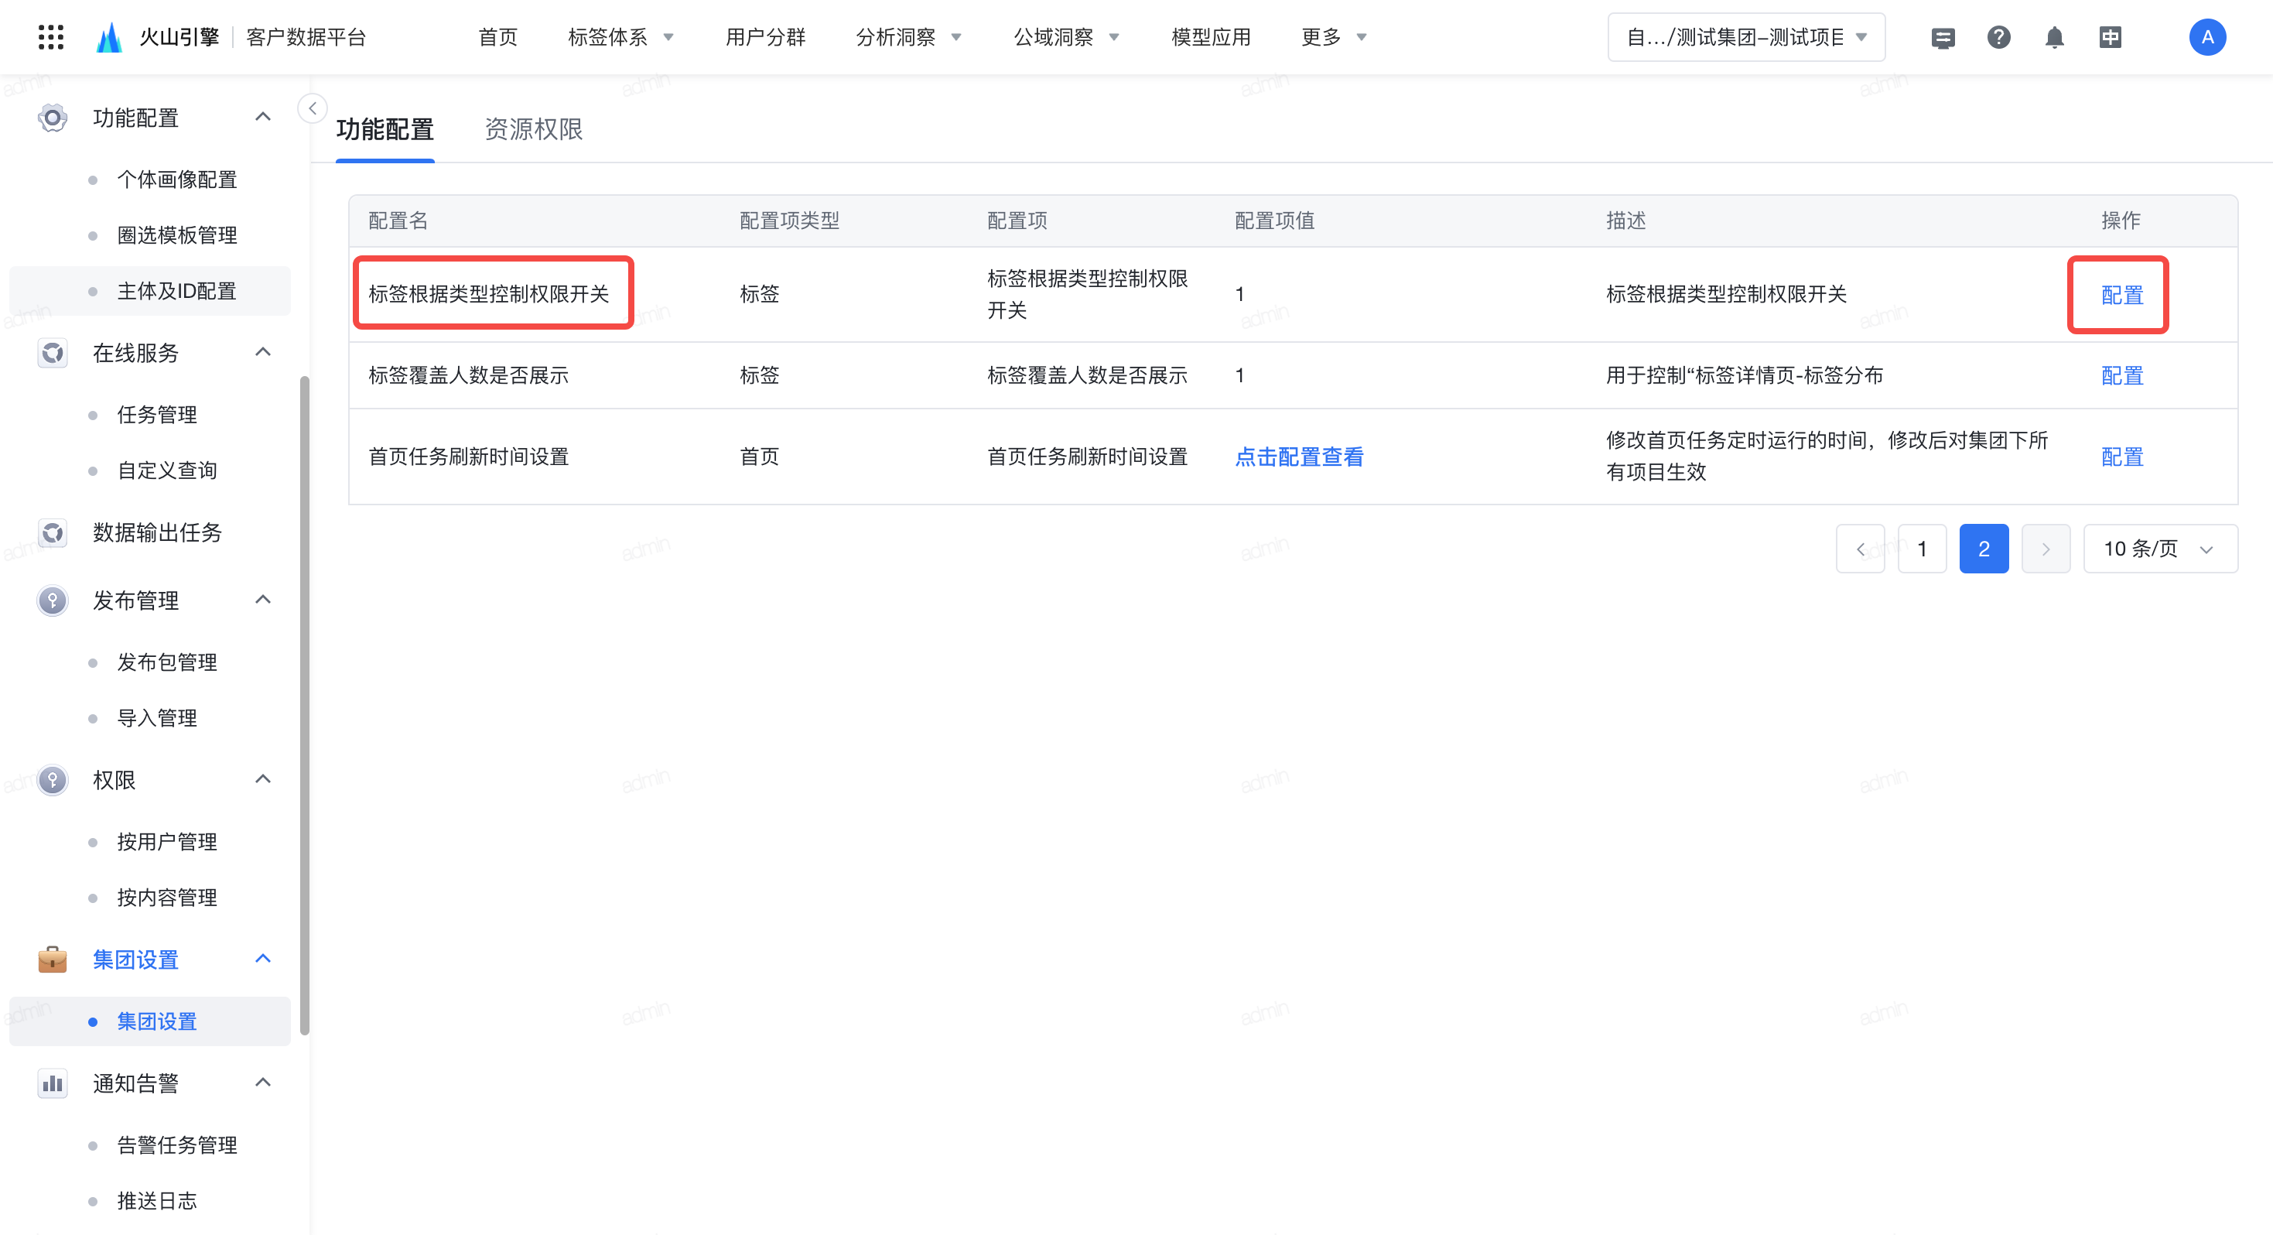Screen dimensions: 2273x1235
Task: Go to 用户分群 in top navigation
Action: click(765, 37)
